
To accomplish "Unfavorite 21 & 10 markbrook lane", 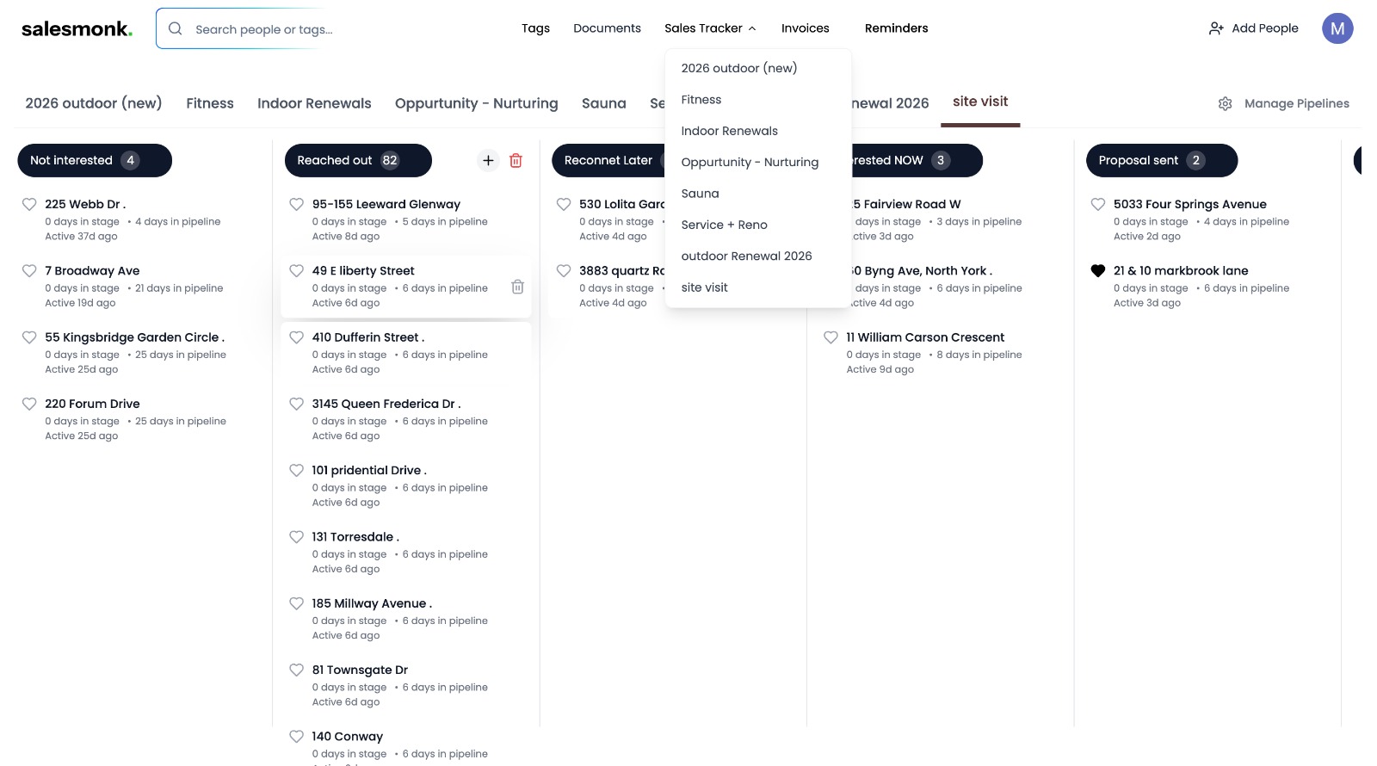I will click(1097, 270).
